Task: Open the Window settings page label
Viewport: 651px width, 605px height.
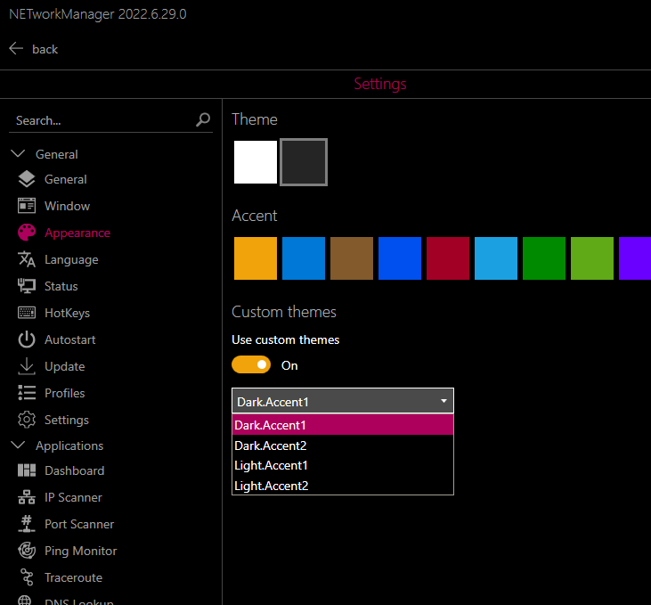Action: pyautogui.click(x=68, y=206)
